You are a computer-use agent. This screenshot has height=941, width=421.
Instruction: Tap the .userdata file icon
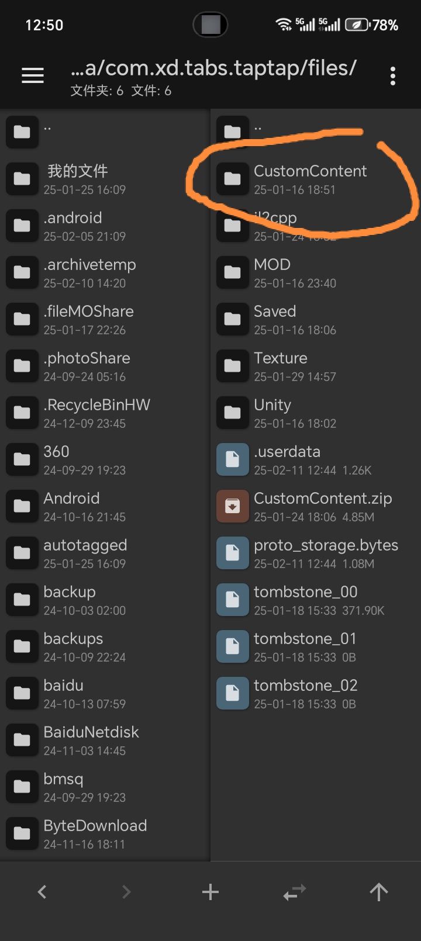(x=232, y=459)
